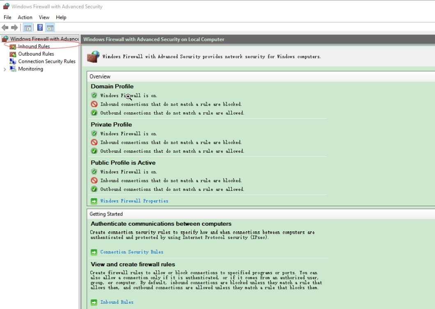Click the window title text in title bar

tap(57, 7)
